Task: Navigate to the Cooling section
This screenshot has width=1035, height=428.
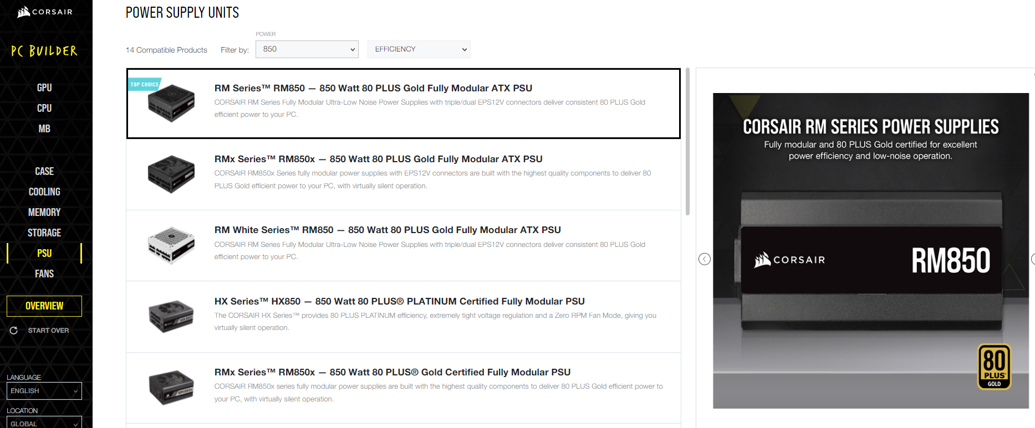Action: click(44, 192)
